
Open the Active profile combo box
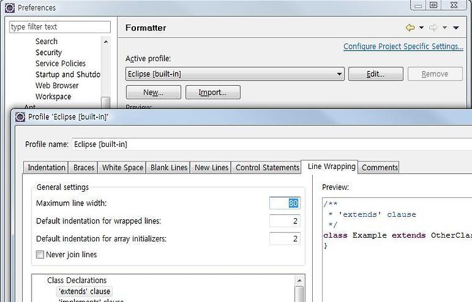[x=235, y=74]
